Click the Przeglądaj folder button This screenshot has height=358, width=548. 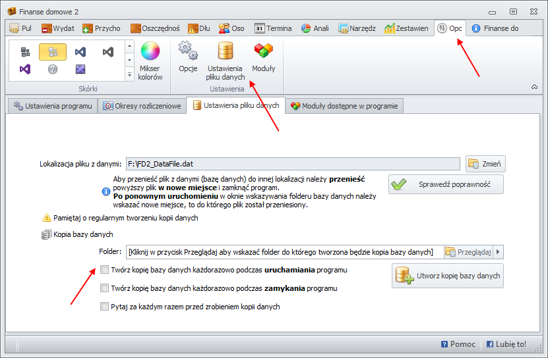pyautogui.click(x=467, y=252)
